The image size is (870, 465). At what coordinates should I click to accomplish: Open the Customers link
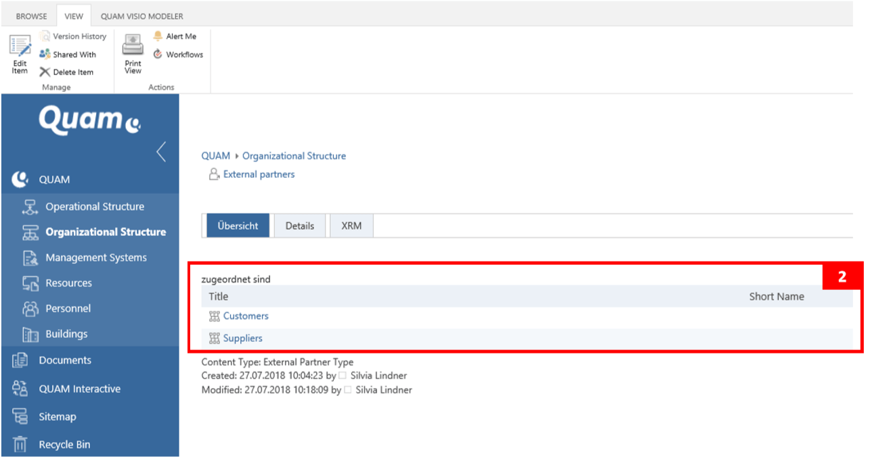(246, 316)
